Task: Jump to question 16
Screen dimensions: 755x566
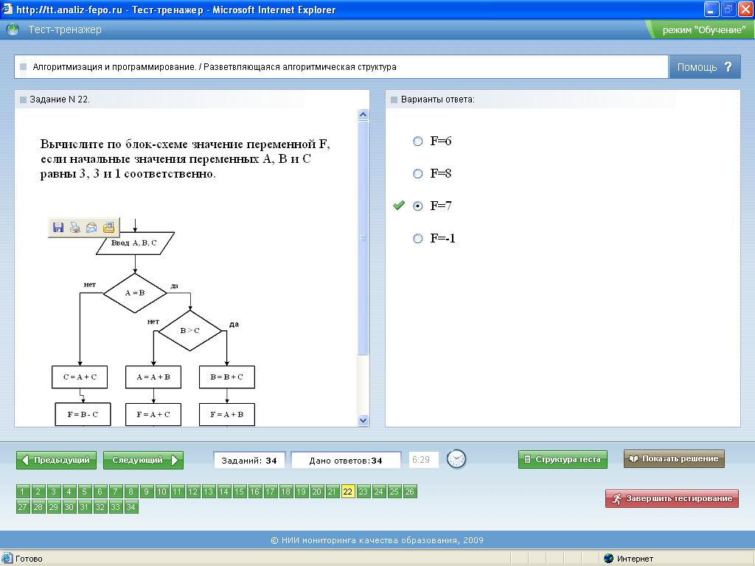Action: (x=254, y=492)
